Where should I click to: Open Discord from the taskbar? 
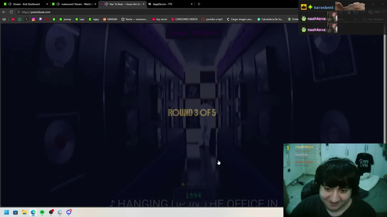click(x=69, y=212)
